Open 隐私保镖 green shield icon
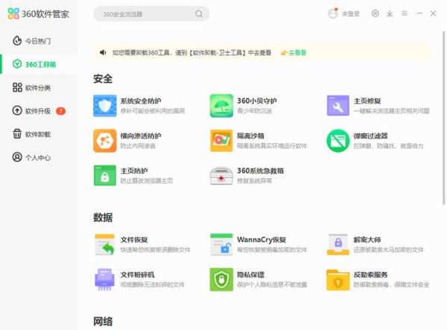Viewport: 447px width, 330px height. [x=221, y=279]
